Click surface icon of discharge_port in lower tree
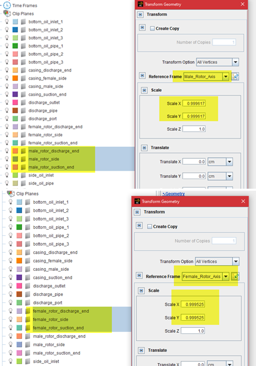The image size is (256, 366). [x=28, y=303]
